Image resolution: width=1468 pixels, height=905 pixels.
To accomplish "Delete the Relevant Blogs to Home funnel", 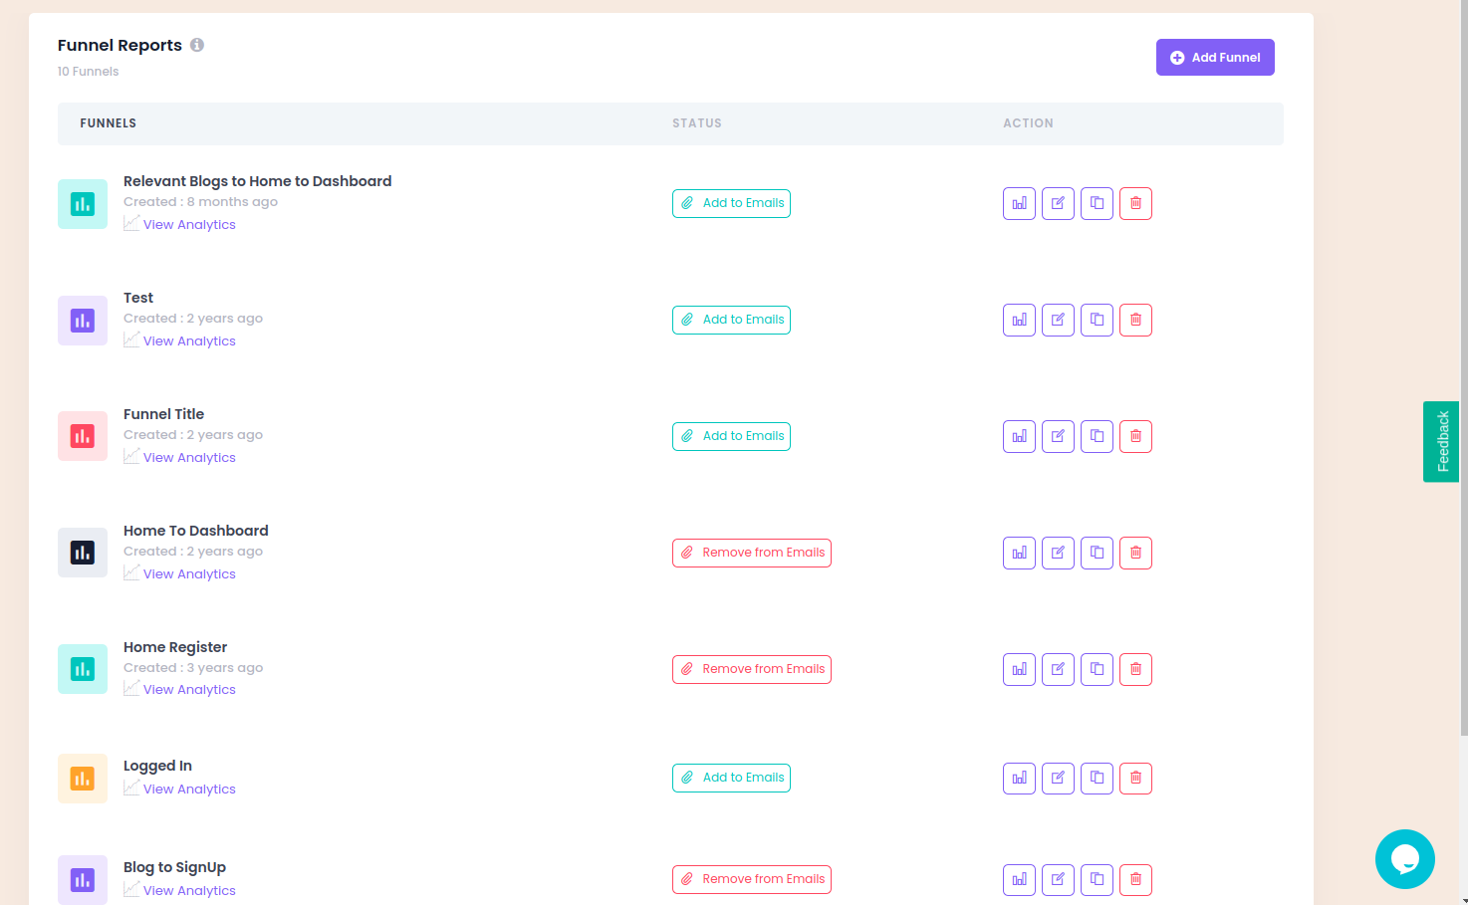I will click(1135, 203).
